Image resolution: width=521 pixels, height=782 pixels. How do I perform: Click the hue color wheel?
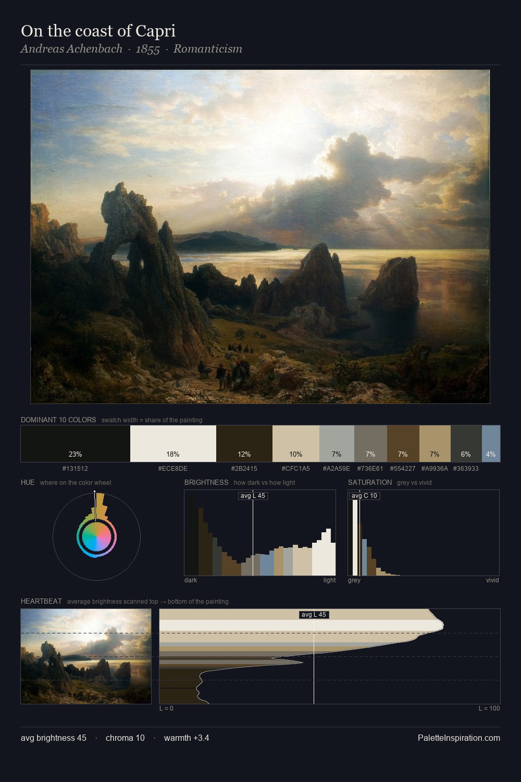pos(96,536)
